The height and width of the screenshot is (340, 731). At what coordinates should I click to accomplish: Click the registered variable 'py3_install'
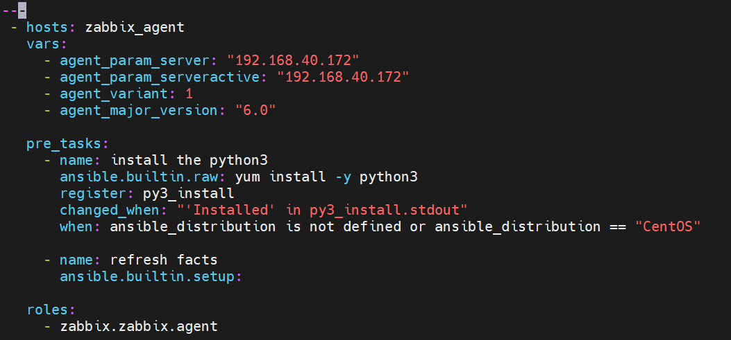click(188, 194)
